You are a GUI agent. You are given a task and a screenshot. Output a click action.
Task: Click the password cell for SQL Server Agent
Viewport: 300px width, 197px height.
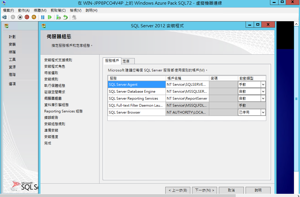[223, 85]
